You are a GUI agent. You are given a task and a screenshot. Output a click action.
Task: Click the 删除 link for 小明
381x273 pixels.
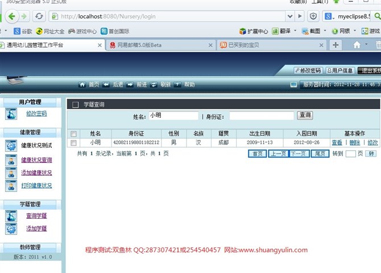coord(355,143)
